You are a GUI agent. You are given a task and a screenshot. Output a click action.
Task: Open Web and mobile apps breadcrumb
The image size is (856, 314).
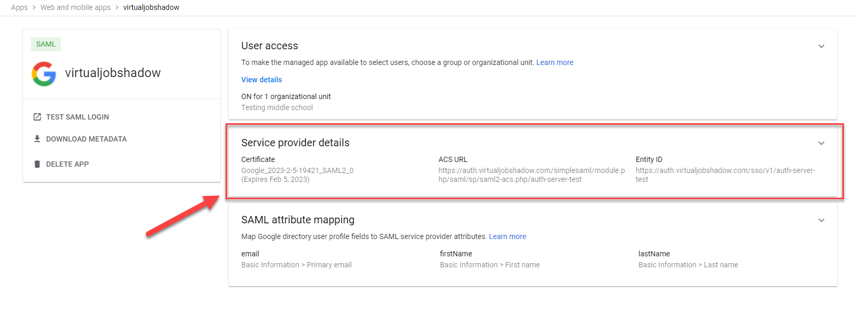(x=76, y=7)
